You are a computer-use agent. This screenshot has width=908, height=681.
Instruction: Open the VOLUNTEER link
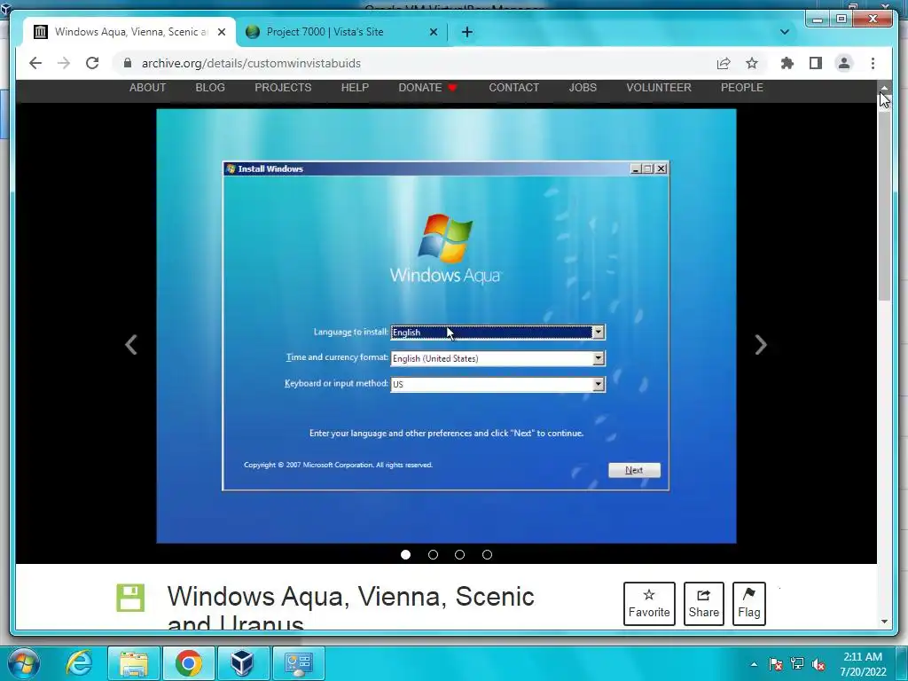point(659,88)
